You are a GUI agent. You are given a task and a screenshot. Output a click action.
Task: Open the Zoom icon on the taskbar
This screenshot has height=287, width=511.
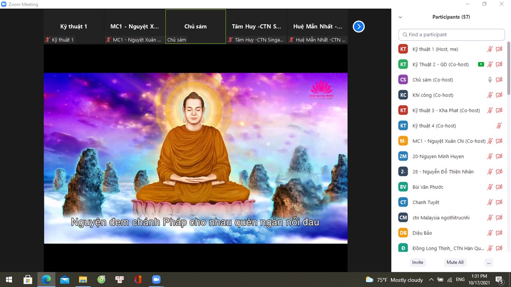click(156, 279)
